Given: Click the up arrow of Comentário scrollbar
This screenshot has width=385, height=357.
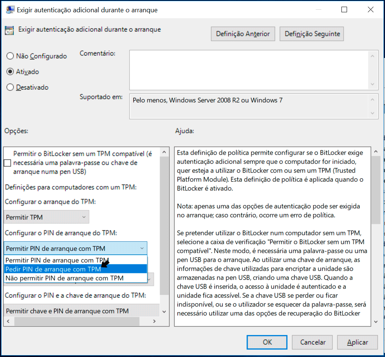Looking at the screenshot, I should (372, 56).
